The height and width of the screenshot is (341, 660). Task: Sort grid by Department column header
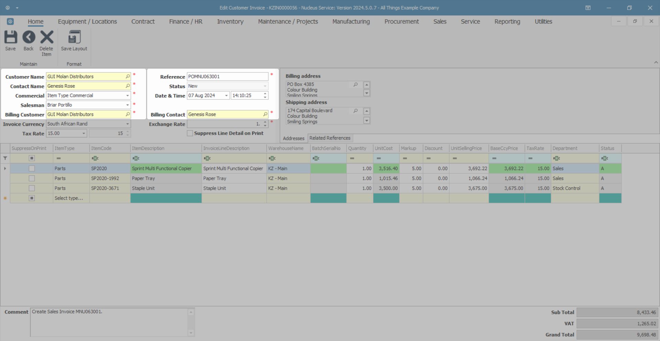(x=575, y=148)
